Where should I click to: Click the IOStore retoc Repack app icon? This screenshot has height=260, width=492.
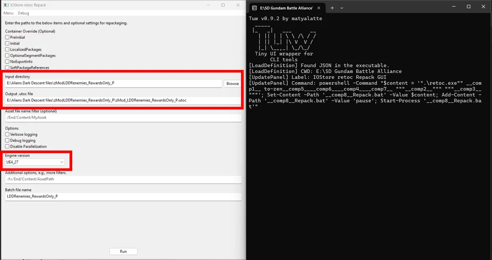click(x=5, y=5)
